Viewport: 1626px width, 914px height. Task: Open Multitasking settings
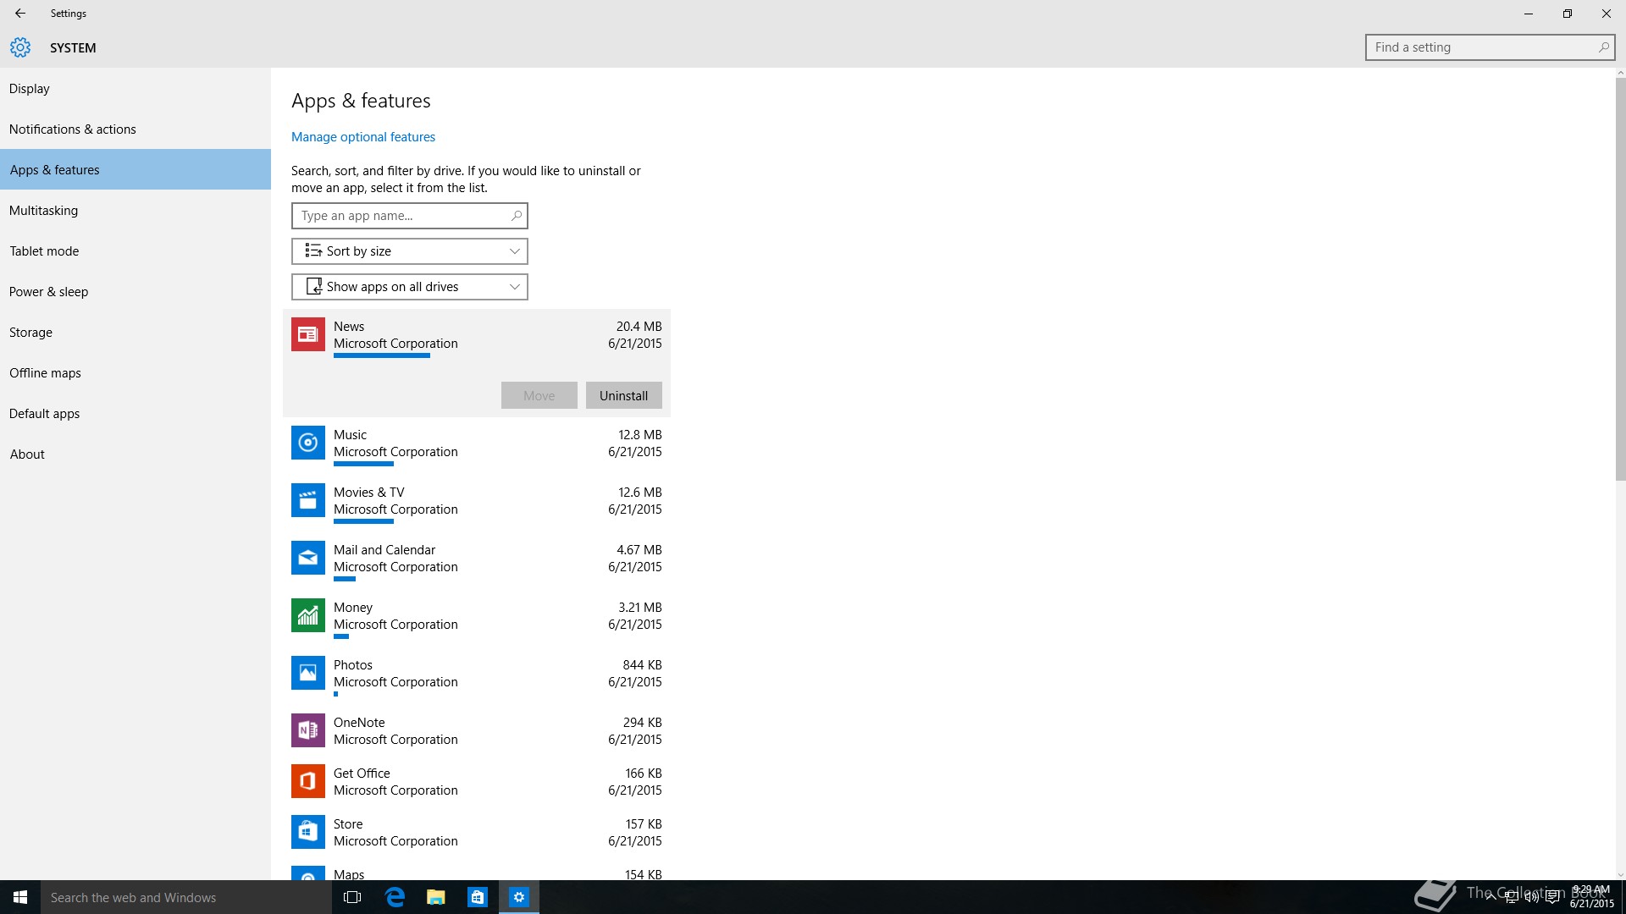pyautogui.click(x=135, y=211)
